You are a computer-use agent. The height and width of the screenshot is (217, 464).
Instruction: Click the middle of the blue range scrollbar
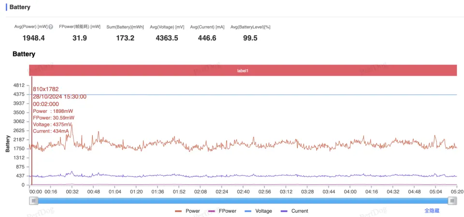(243, 201)
